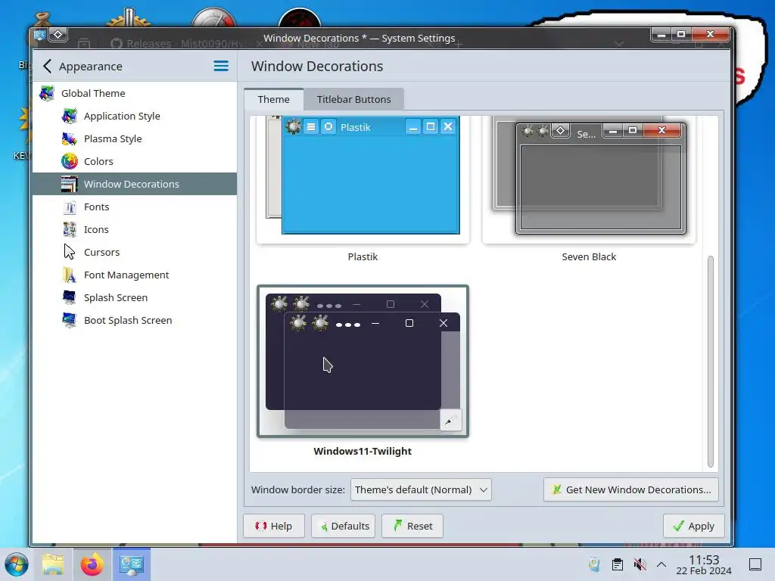Apply the window decoration changes
This screenshot has width=775, height=581.
point(694,527)
